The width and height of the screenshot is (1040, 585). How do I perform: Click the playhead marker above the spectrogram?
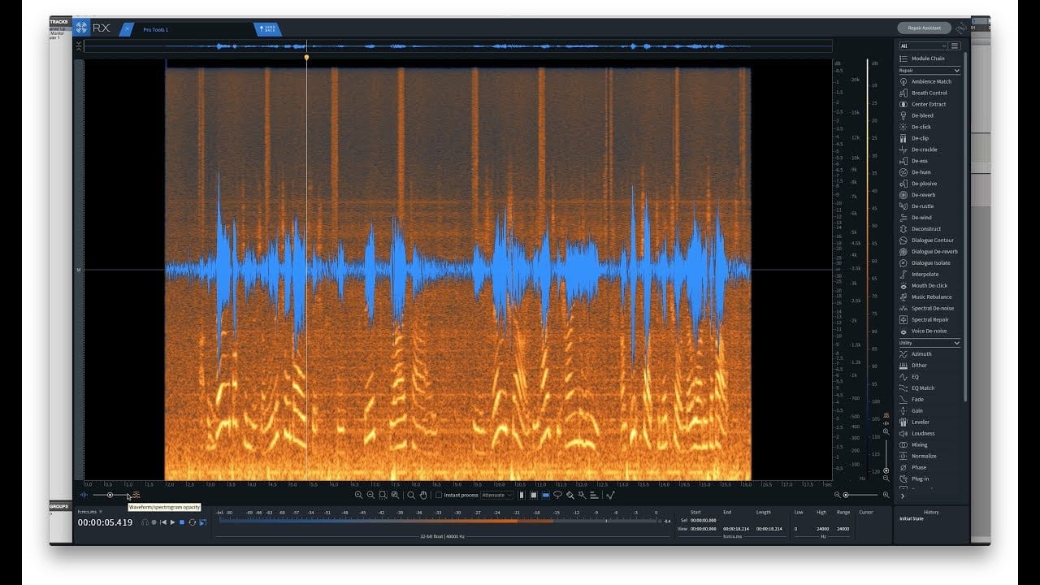(x=306, y=58)
